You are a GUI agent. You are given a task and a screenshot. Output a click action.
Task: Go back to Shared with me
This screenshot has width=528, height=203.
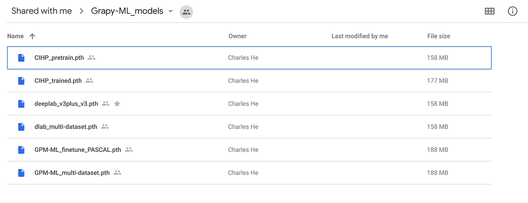click(x=42, y=11)
